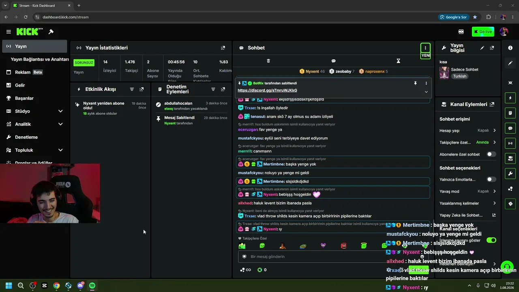The width and height of the screenshot is (519, 292).
Task: Open Takipçilere özel setting chevron
Action: click(x=494, y=142)
